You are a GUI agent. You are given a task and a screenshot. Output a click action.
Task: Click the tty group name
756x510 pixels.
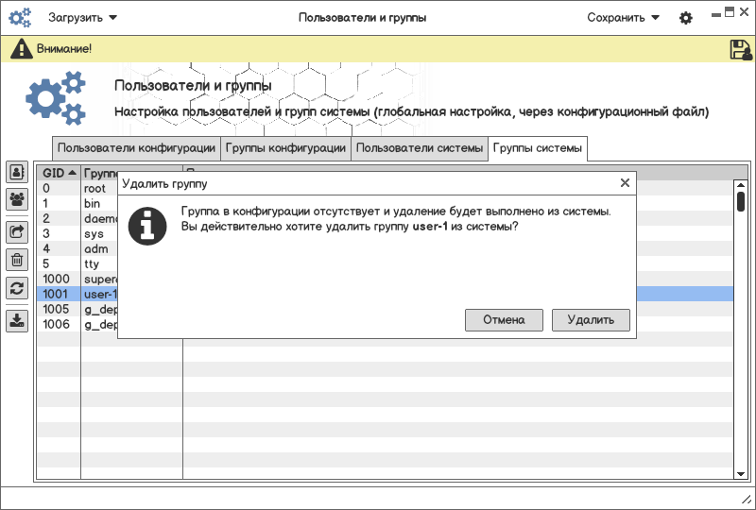(91, 264)
